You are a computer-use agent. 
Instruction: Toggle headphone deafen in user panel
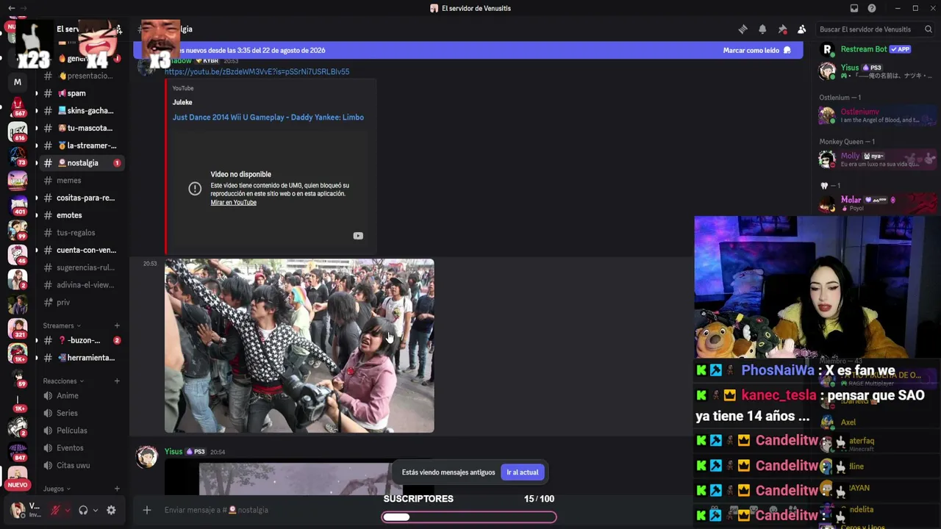click(x=83, y=510)
